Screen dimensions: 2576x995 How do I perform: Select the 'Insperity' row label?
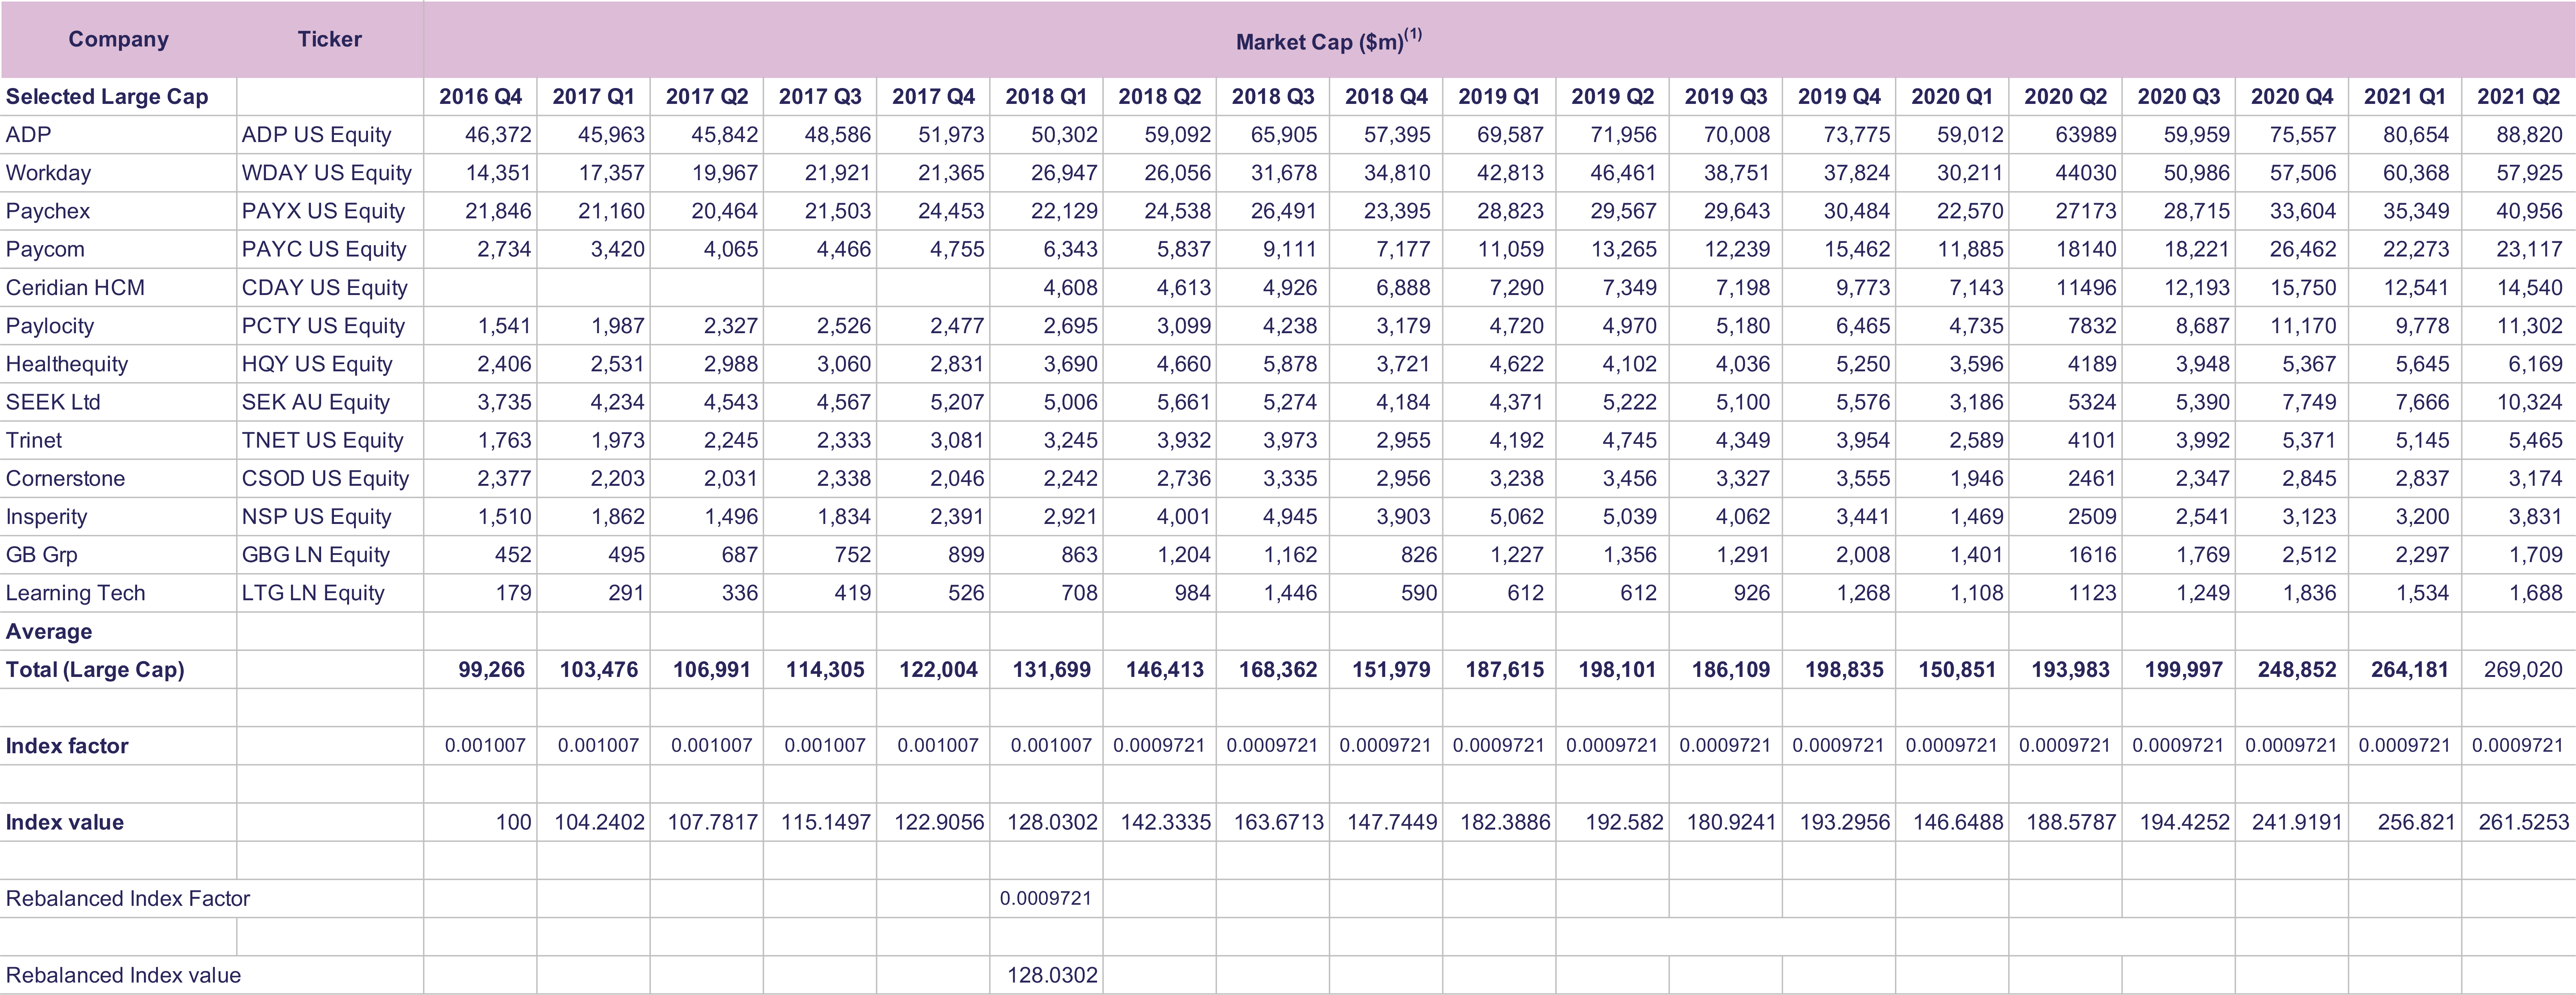tap(46, 517)
